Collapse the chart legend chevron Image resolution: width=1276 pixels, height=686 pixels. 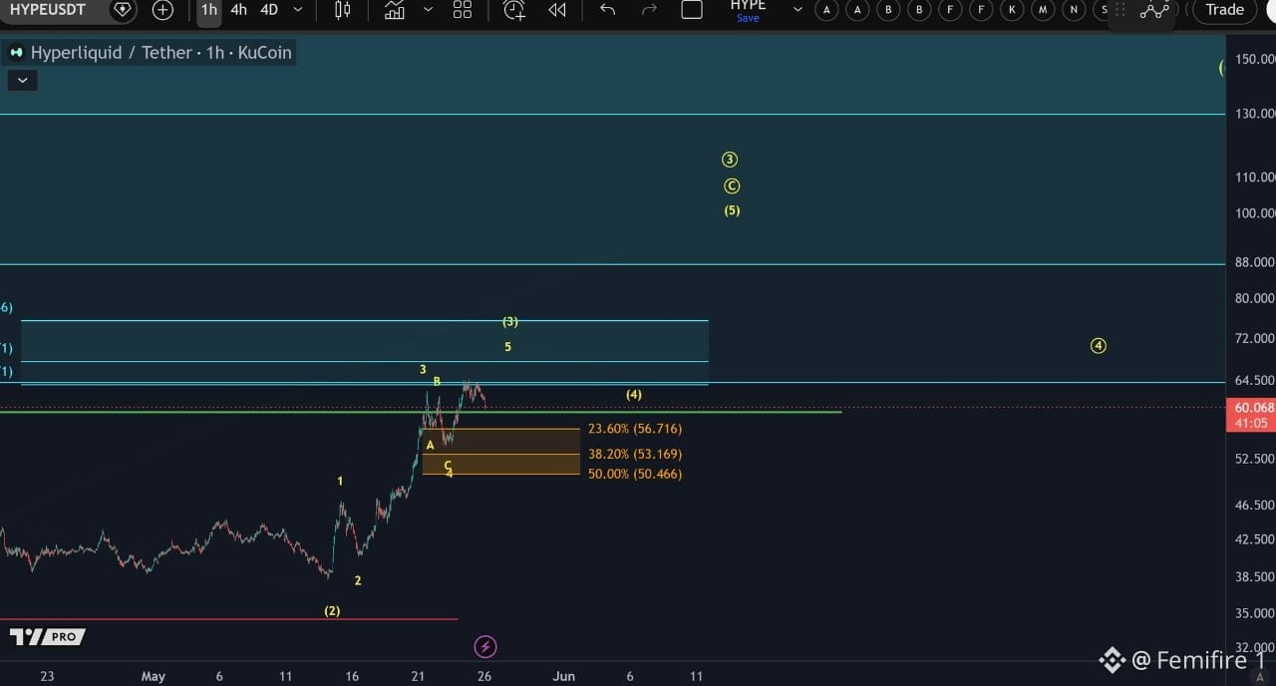tap(22, 81)
